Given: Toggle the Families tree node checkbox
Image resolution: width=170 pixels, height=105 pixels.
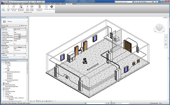Looking at the screenshot, I should point(4,90).
